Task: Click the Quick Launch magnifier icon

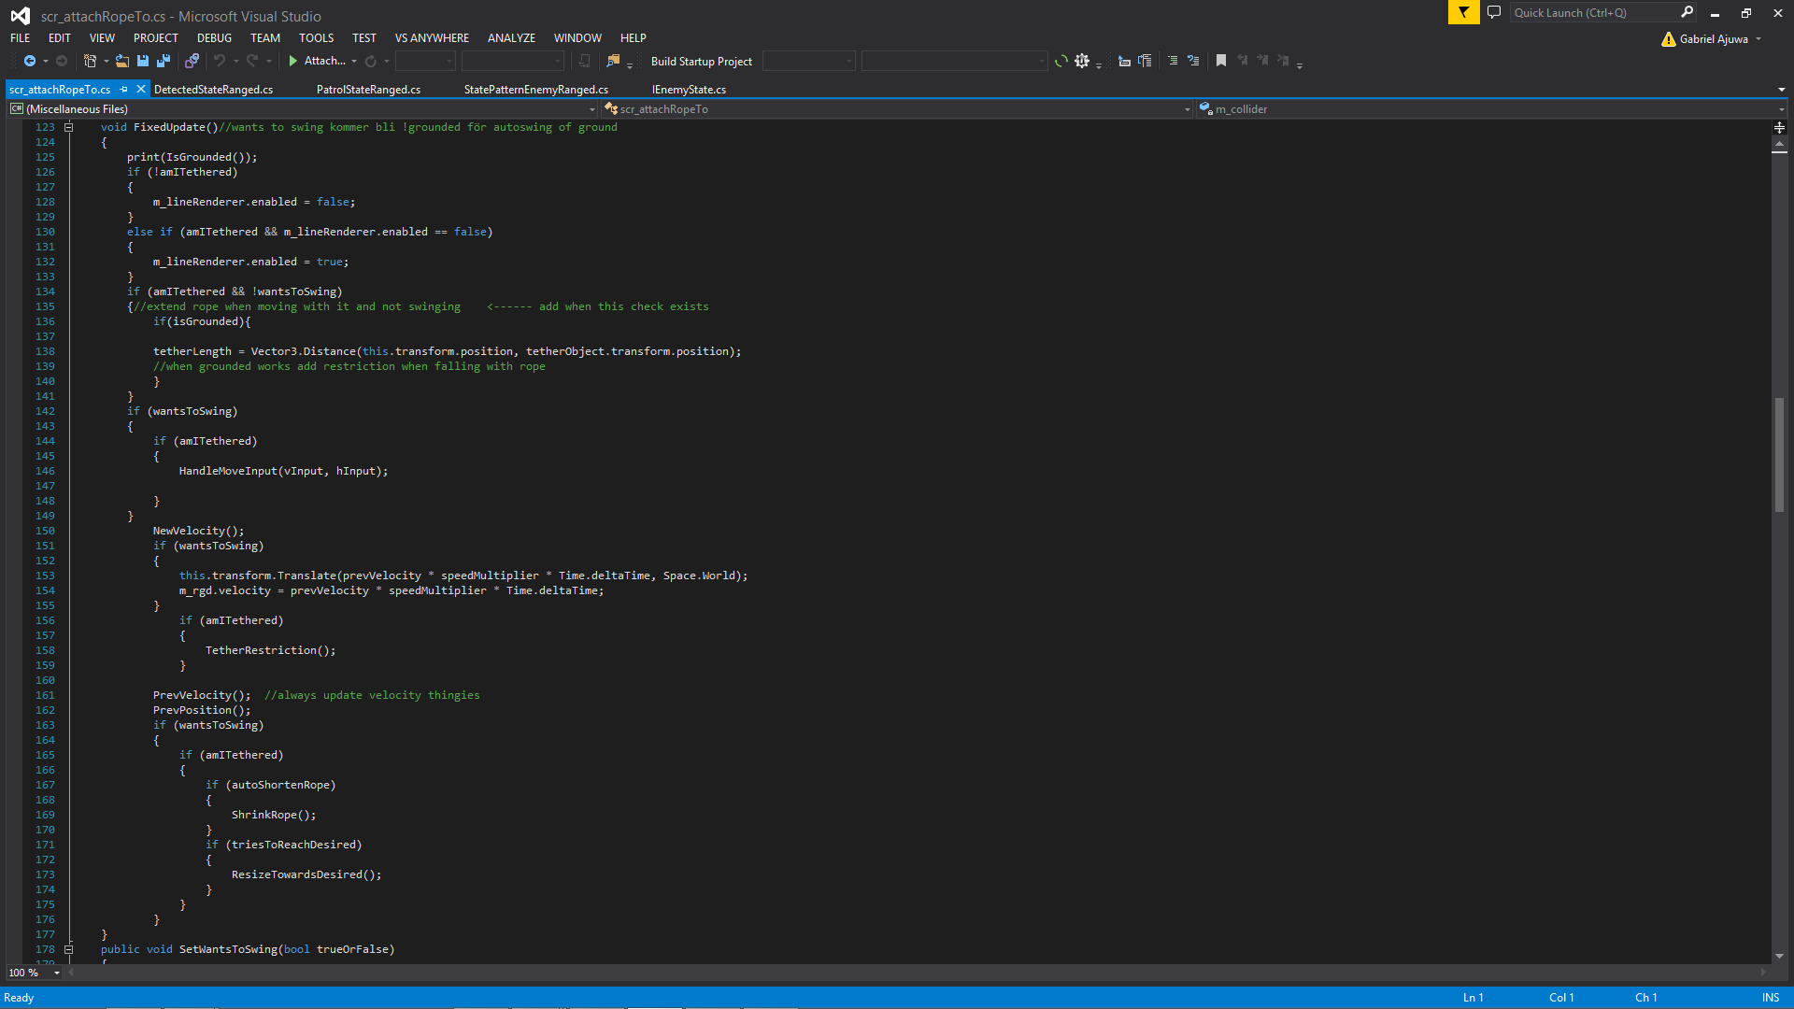Action: click(1687, 12)
